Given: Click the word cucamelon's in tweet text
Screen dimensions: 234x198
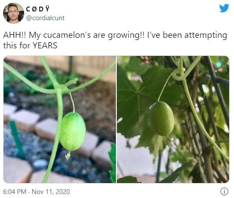Looking at the screenshot, I should (67, 35).
